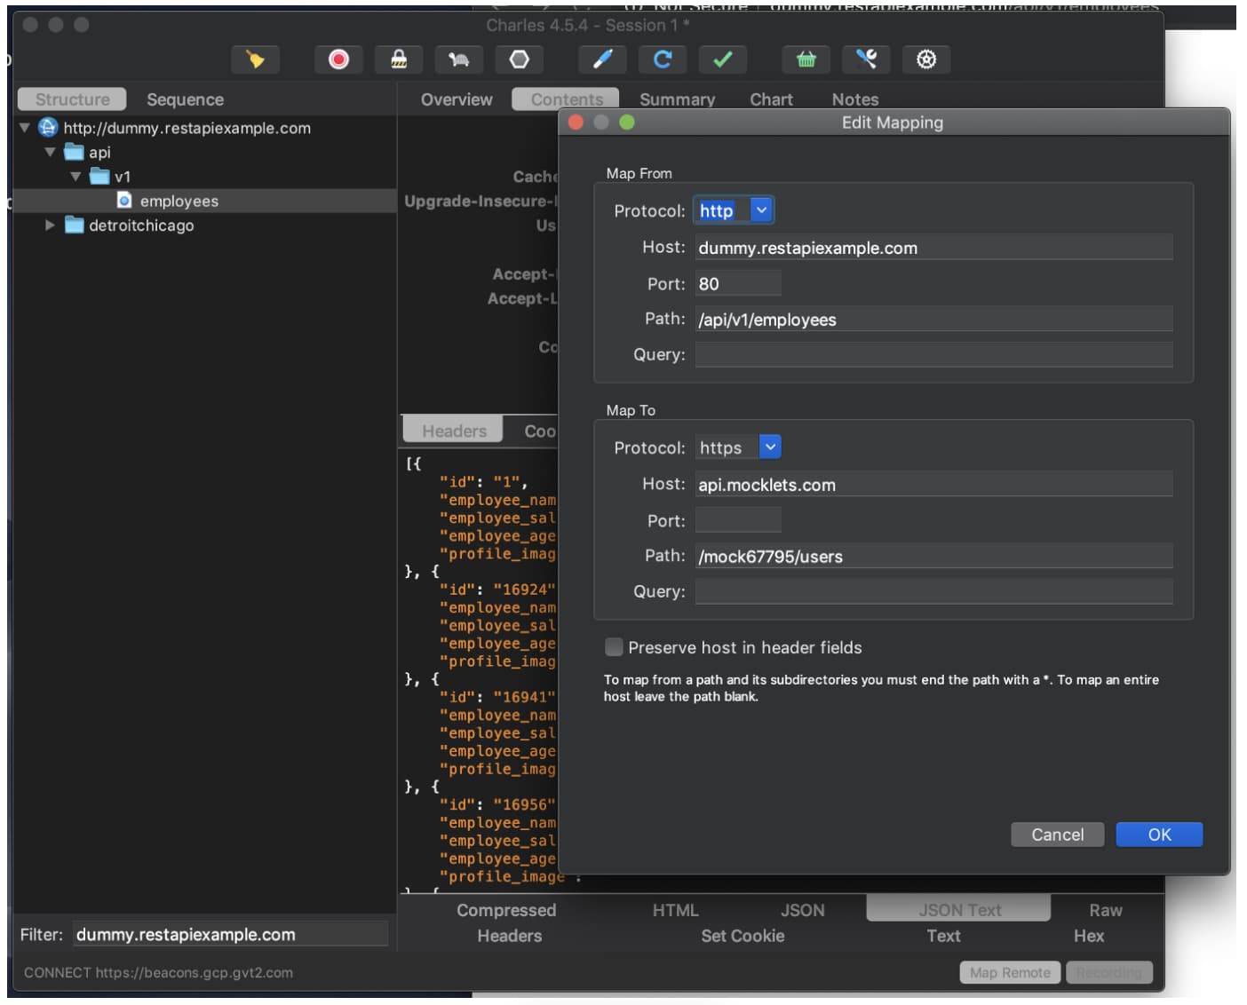Confirm the mapping by clicking OK

click(1159, 835)
